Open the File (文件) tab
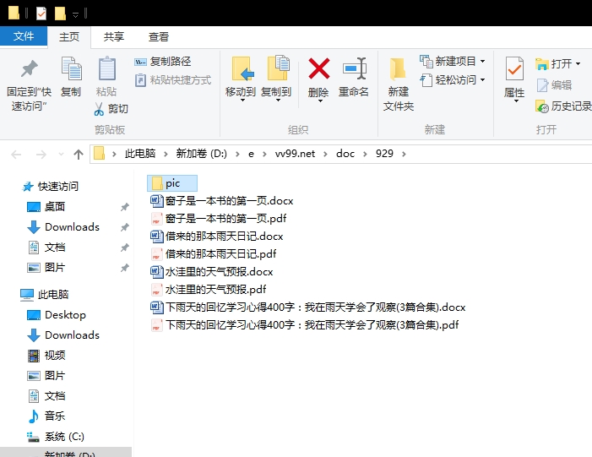The width and height of the screenshot is (592, 457). coord(24,36)
